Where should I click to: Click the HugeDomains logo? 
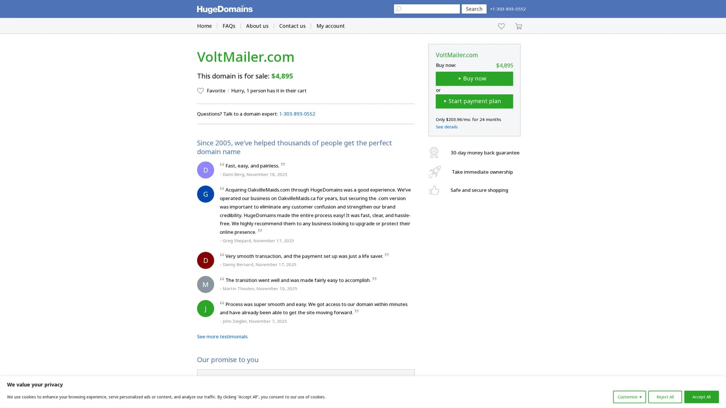click(x=225, y=9)
